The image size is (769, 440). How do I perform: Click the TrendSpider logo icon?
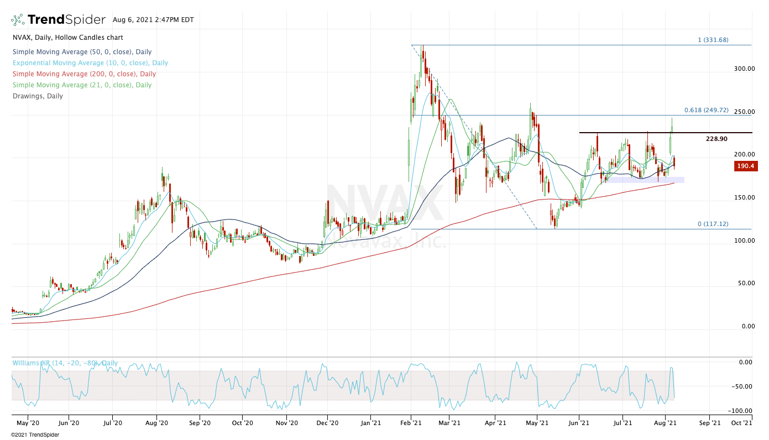coord(18,20)
